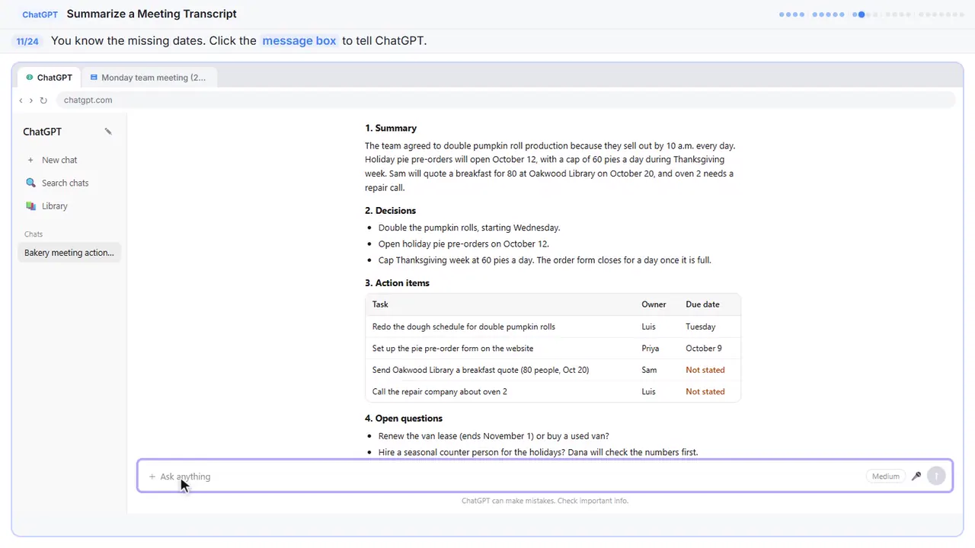Click the send arrow button
Image resolution: width=975 pixels, height=548 pixels.
(x=936, y=476)
